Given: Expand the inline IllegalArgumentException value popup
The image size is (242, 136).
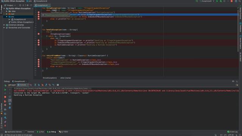Looking at the screenshot, I should tap(43, 15).
